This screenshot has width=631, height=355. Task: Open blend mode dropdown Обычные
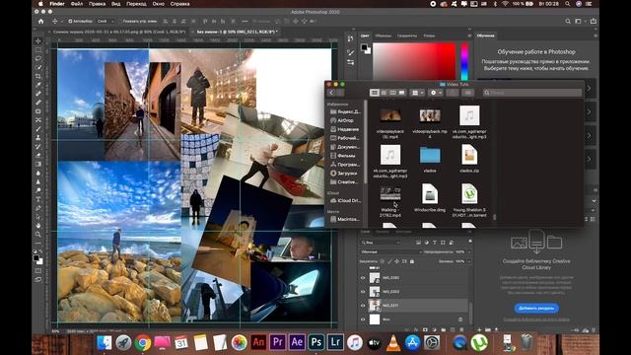(390, 252)
